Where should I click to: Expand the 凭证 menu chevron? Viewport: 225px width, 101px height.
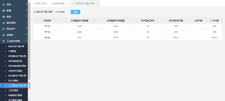(x=26, y=4)
